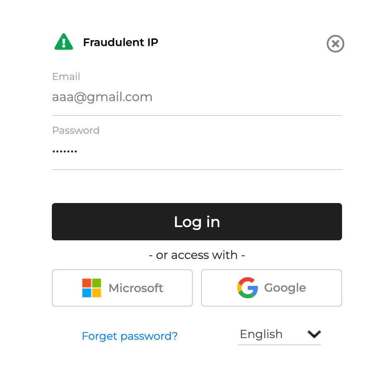Click the masked password dots
Image resolution: width=386 pixels, height=387 pixels.
65,152
